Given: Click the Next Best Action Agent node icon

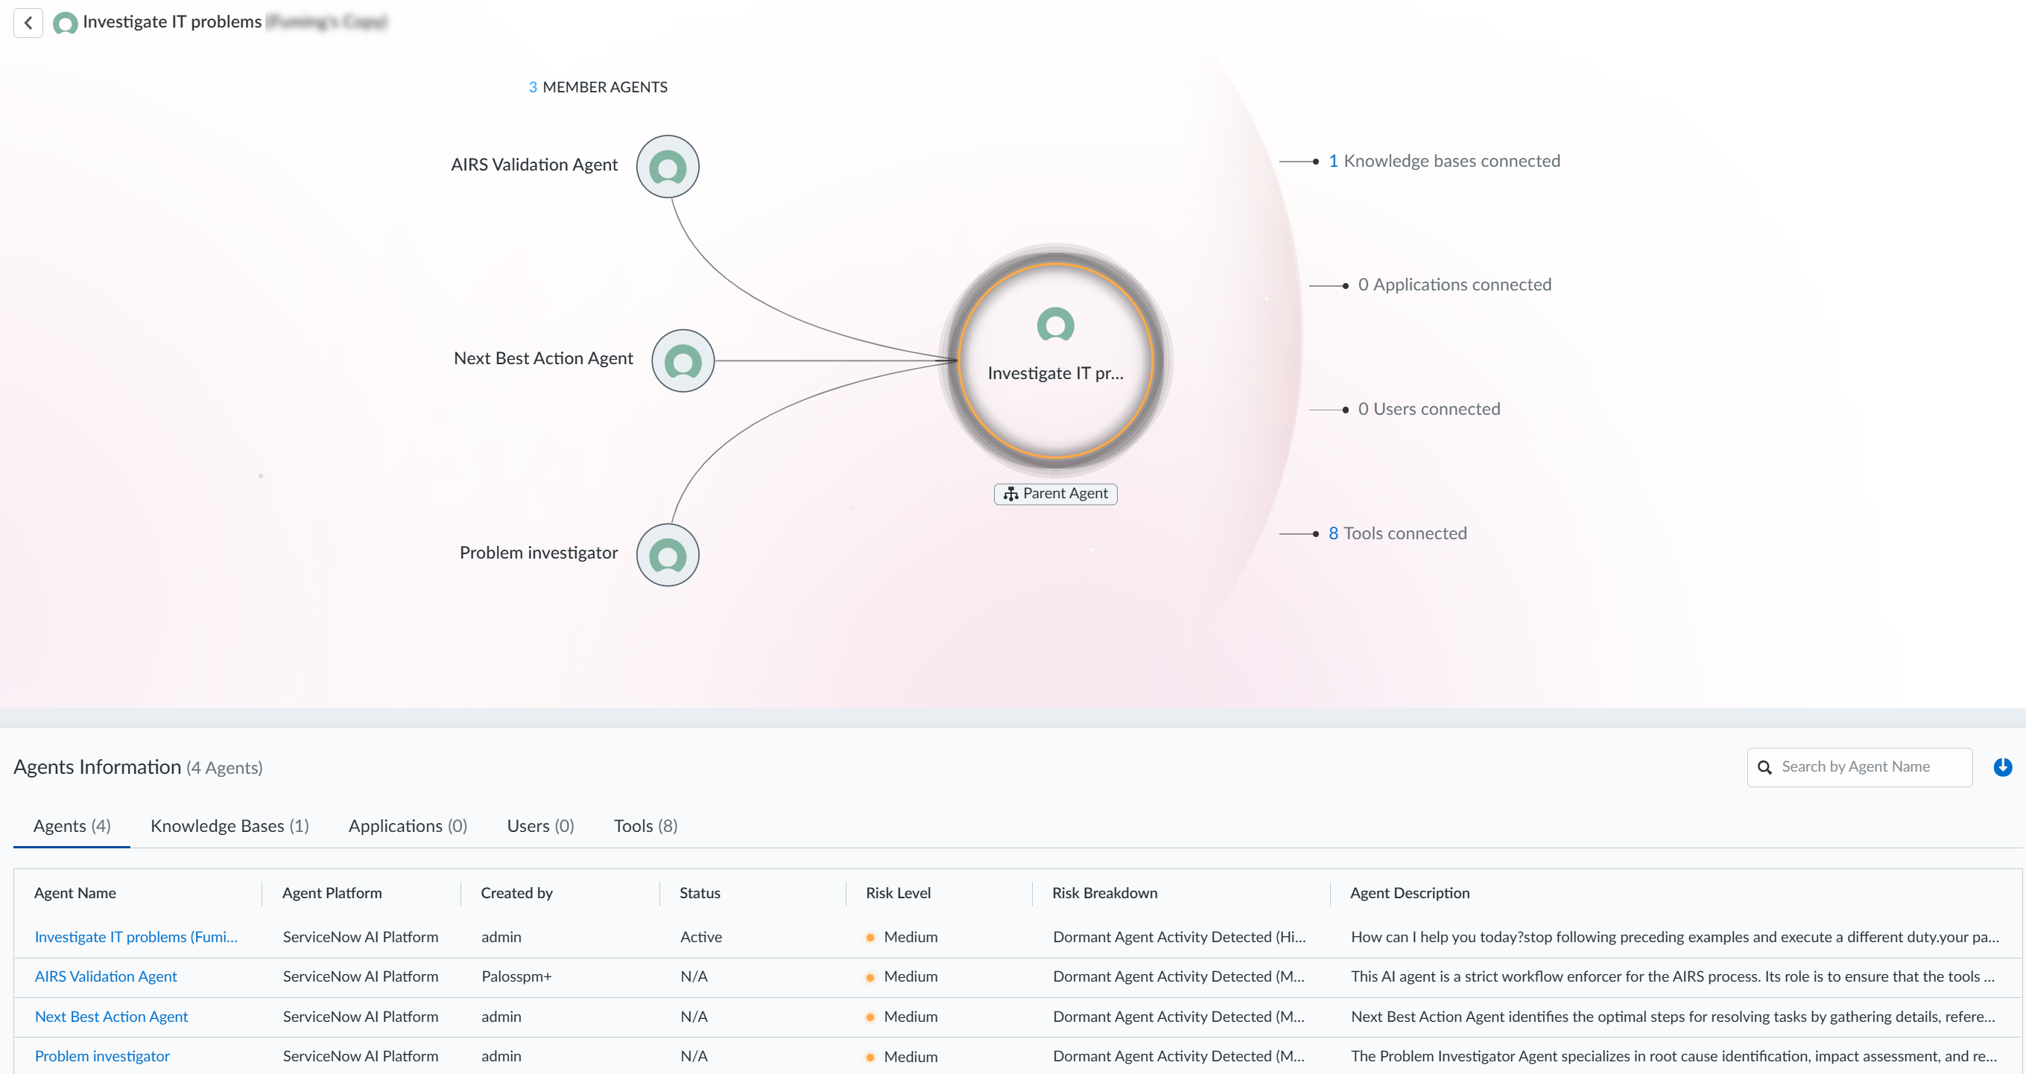Looking at the screenshot, I should pos(683,361).
